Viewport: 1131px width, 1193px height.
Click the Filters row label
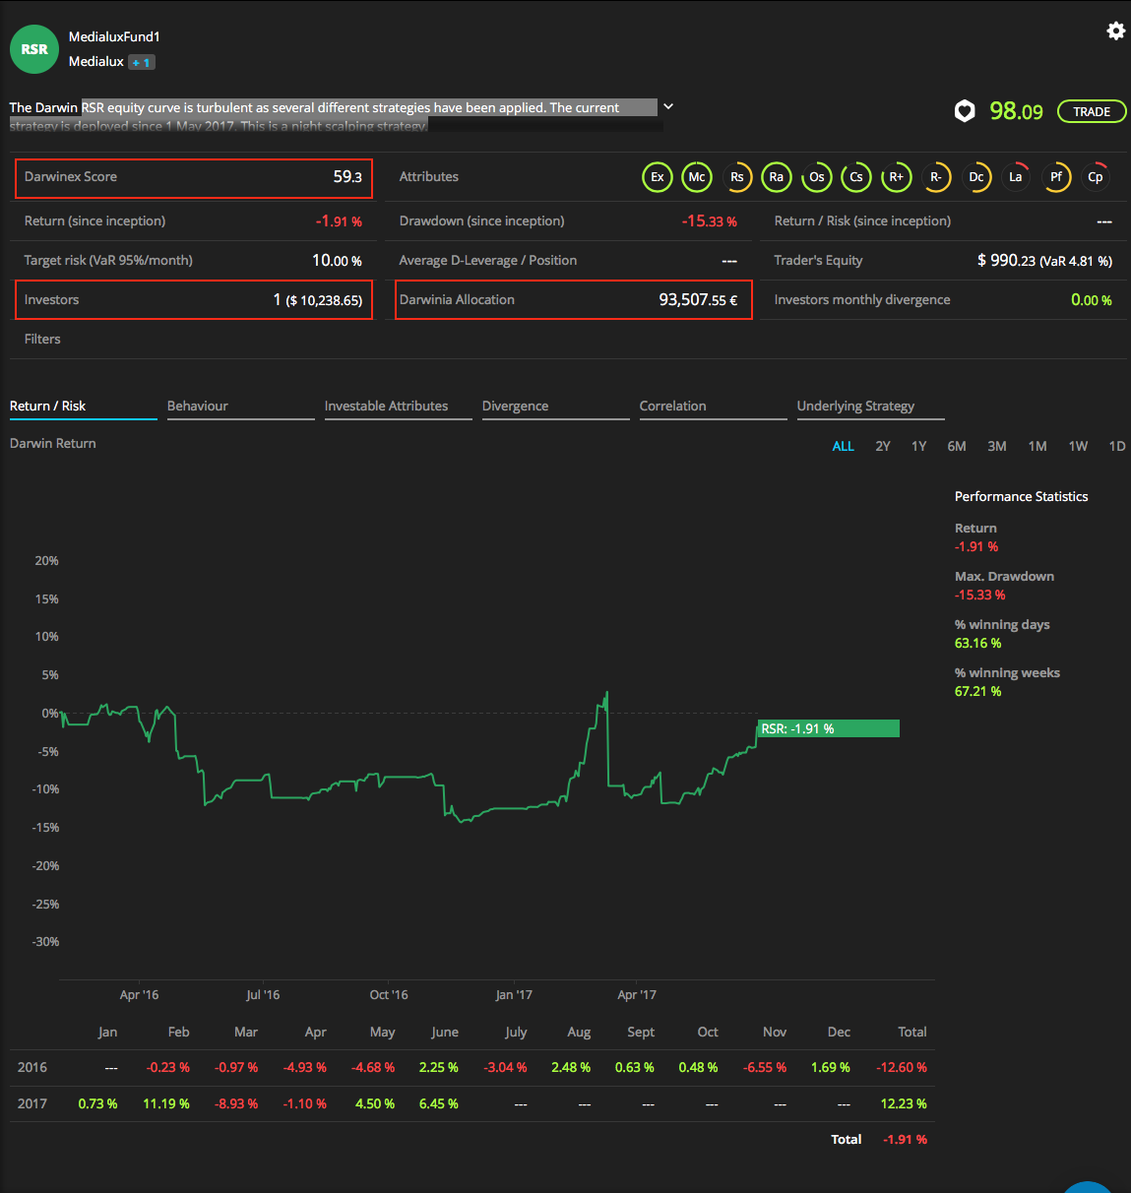tap(42, 339)
